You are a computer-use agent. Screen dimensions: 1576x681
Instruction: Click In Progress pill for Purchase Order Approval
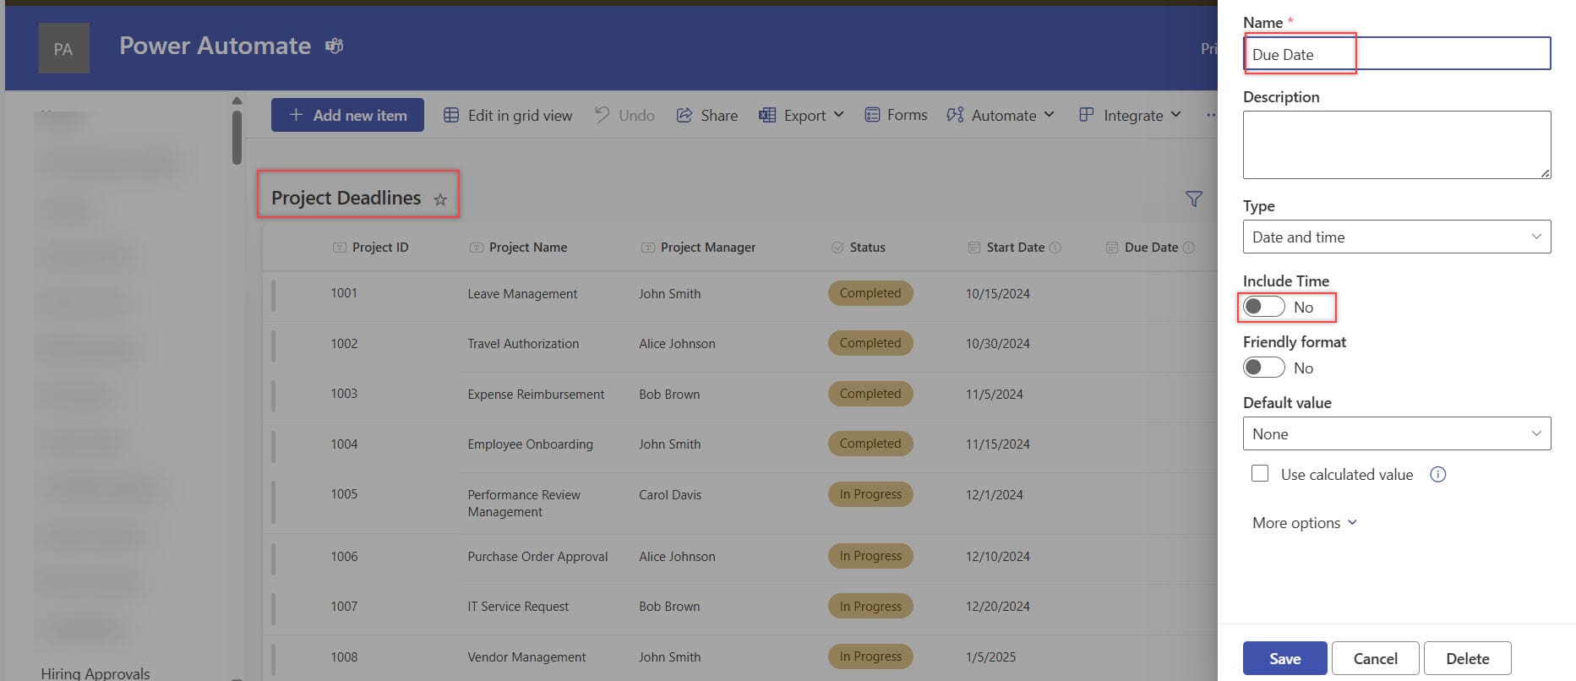870,556
